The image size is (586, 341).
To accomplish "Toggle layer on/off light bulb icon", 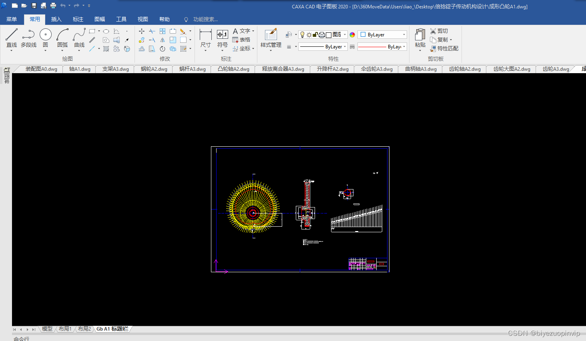I will [303, 35].
